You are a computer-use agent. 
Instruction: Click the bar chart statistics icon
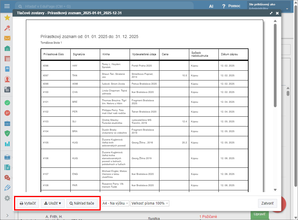(x=7, y=144)
